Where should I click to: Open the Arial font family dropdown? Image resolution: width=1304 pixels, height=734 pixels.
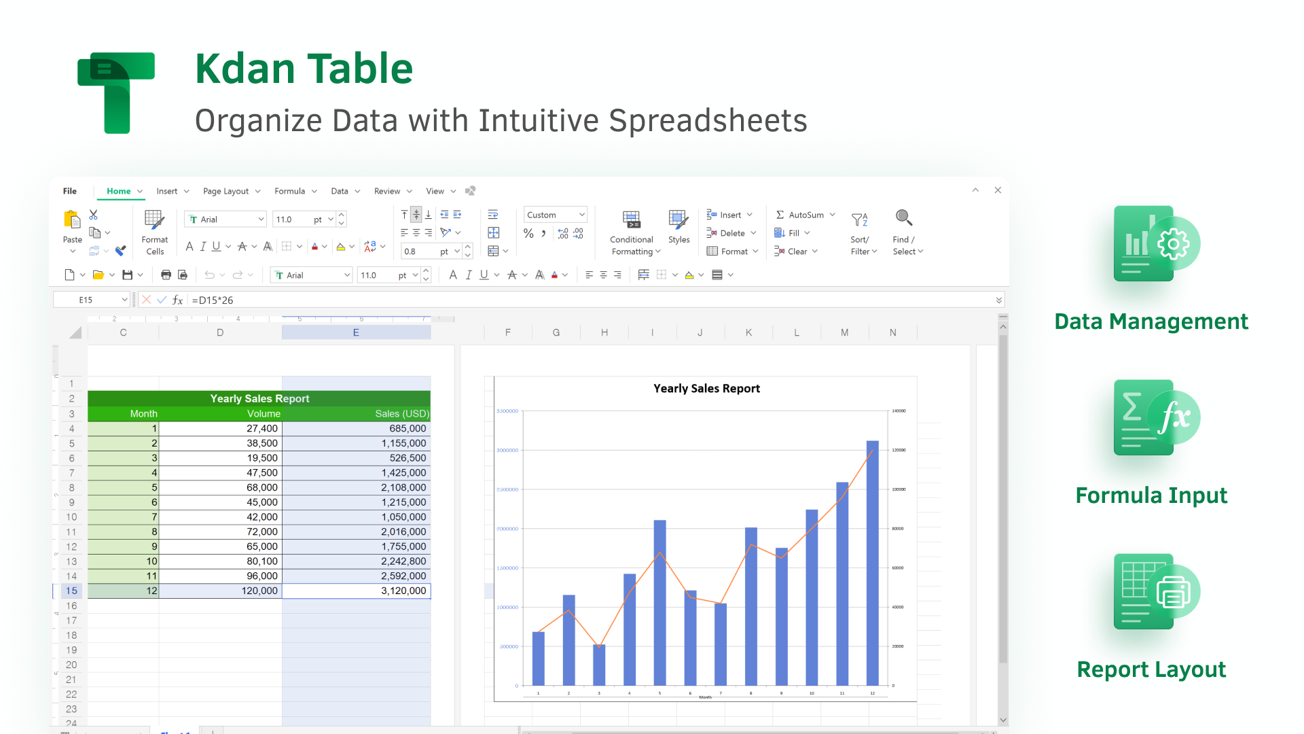click(x=224, y=219)
